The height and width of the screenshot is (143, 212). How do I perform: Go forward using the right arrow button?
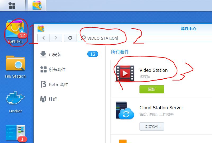tap(56, 38)
